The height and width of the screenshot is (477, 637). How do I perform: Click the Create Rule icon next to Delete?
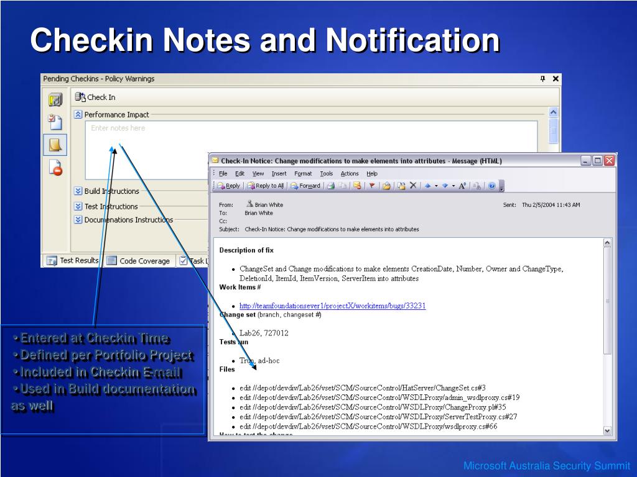pos(401,186)
